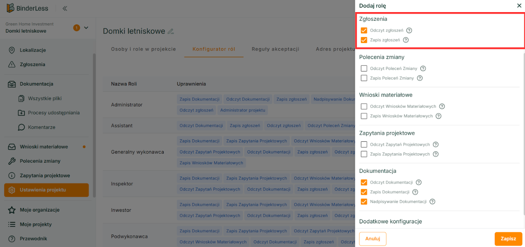The image size is (525, 247).
Task: Uncheck the Zapis Dokumentacji checkbox
Action: click(x=364, y=192)
